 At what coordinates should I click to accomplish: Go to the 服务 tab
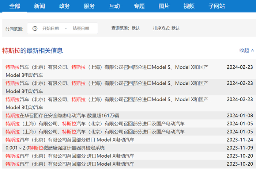pyautogui.click(x=89, y=6)
